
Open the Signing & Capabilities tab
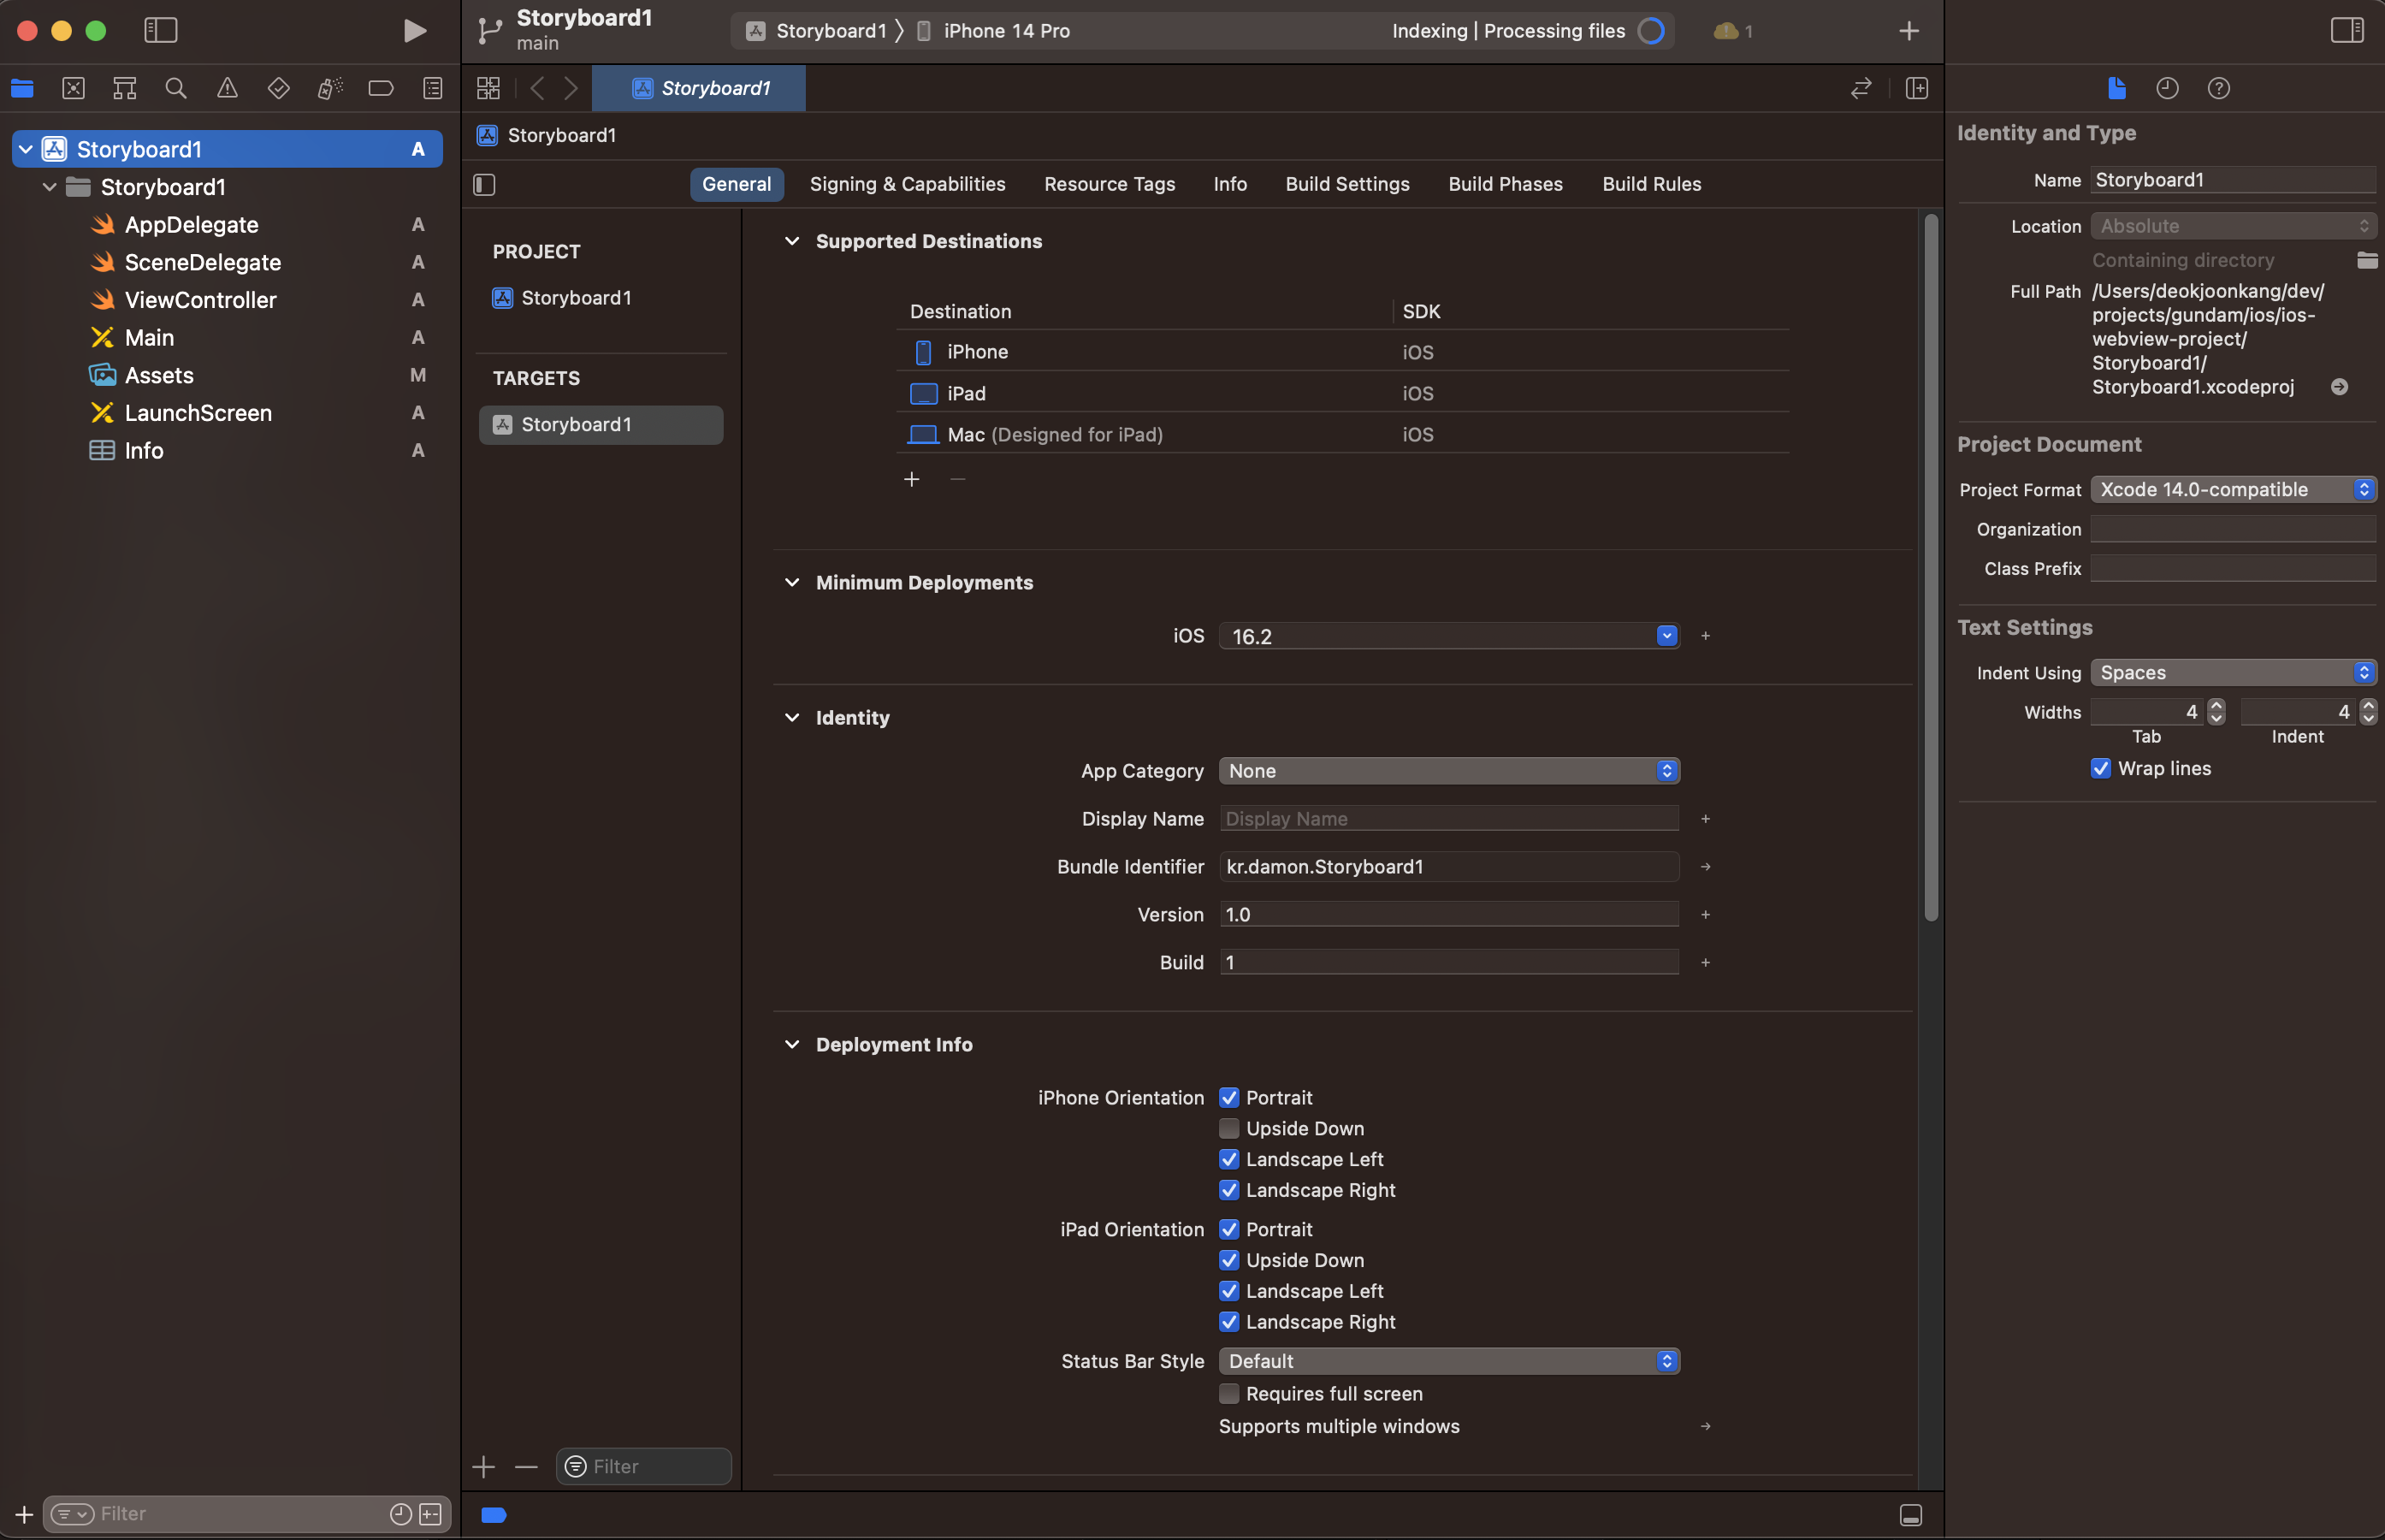907,184
